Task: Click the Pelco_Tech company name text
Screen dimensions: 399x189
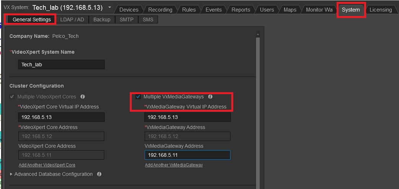Action: 65,36
